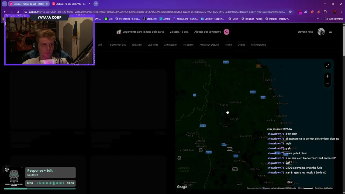Click the Chư Sê label on the map
345x194 pixels.
pos(236,152)
